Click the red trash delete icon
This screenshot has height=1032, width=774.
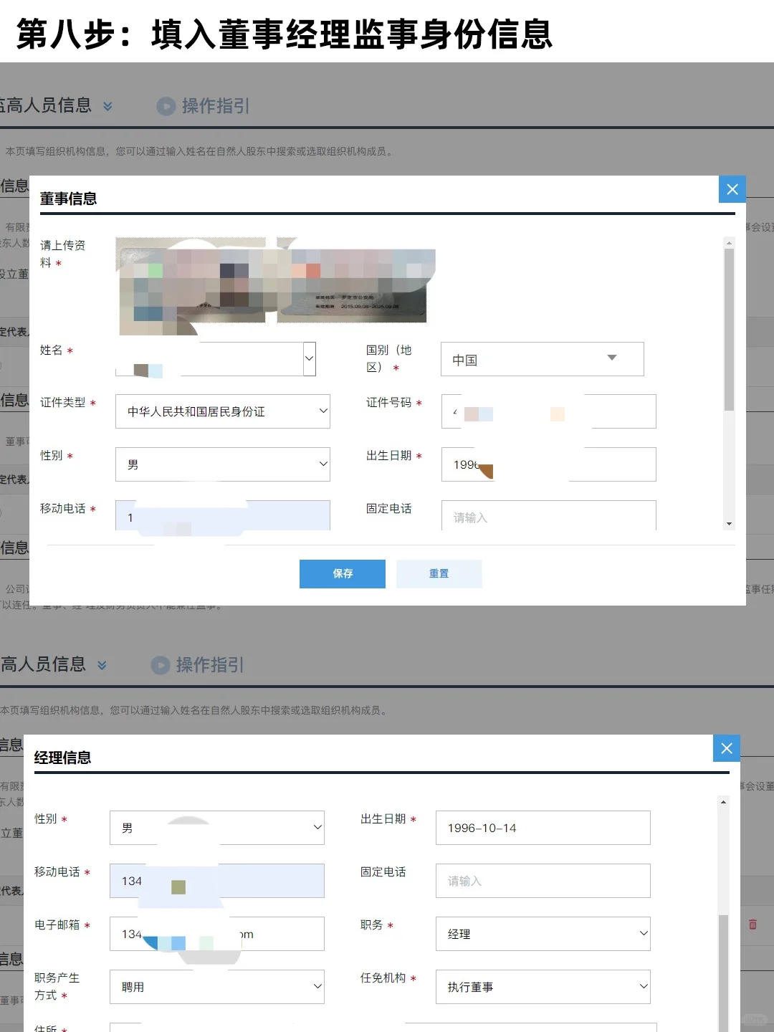point(752,924)
